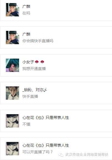Select username 广麟 above 在吗
112x160 pixels.
point(26,6)
